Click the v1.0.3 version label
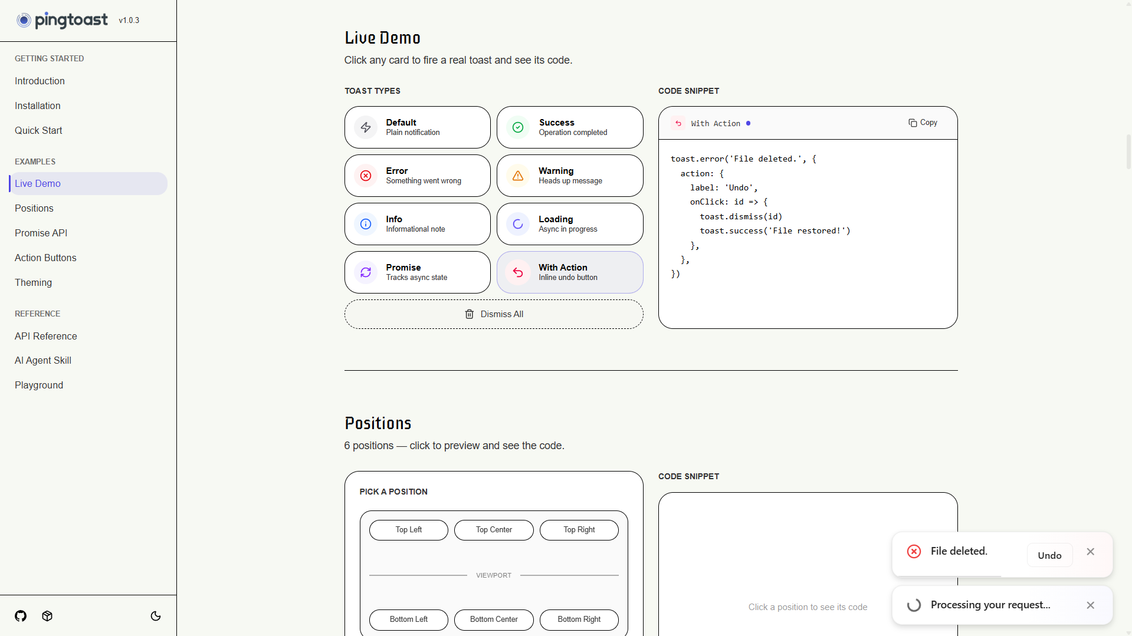Image resolution: width=1132 pixels, height=636 pixels. pyautogui.click(x=129, y=20)
